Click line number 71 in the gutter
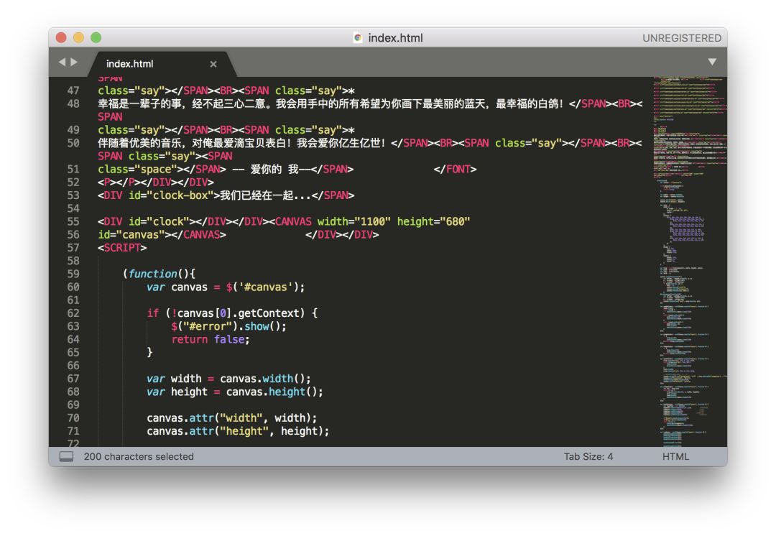The width and height of the screenshot is (776, 536). (x=73, y=431)
